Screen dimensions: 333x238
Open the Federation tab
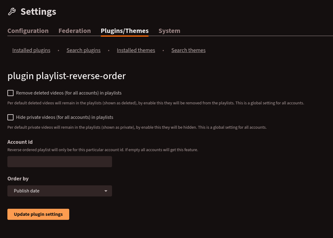click(74, 31)
